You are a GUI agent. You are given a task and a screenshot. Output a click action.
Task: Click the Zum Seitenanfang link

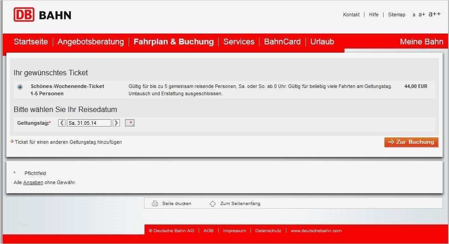(240, 204)
